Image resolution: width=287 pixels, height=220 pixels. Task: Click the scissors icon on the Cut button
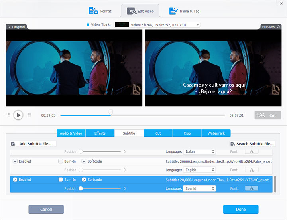coord(260,115)
